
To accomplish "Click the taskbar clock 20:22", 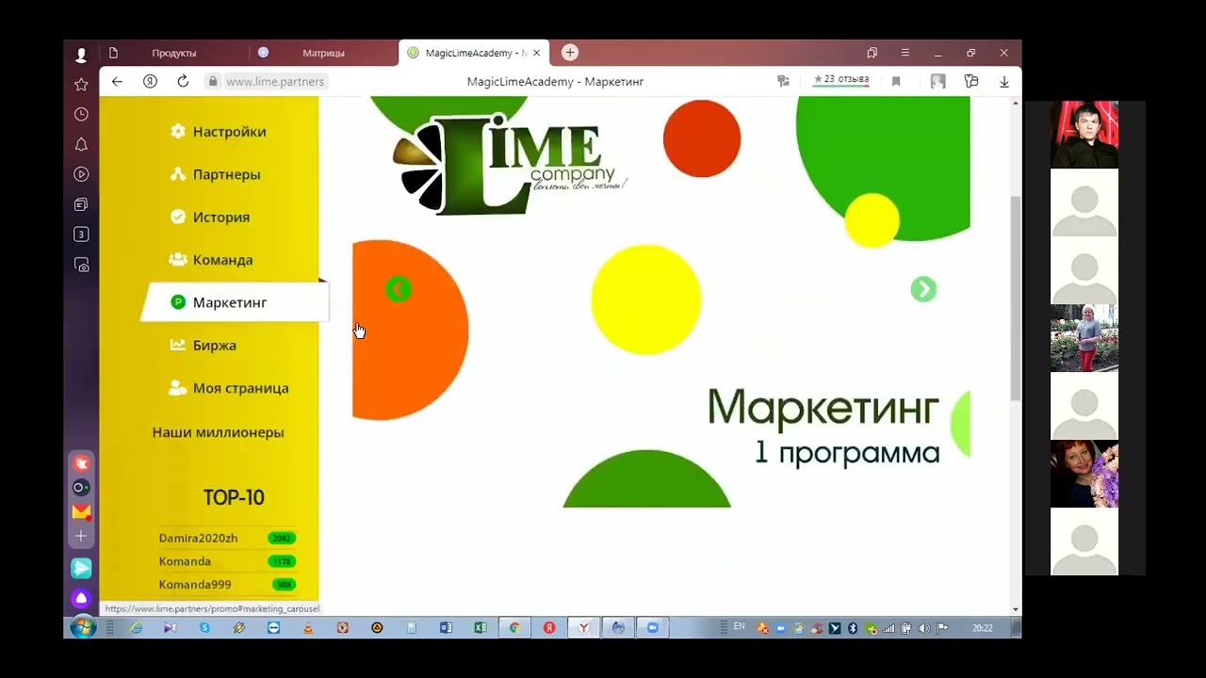I will tap(983, 628).
